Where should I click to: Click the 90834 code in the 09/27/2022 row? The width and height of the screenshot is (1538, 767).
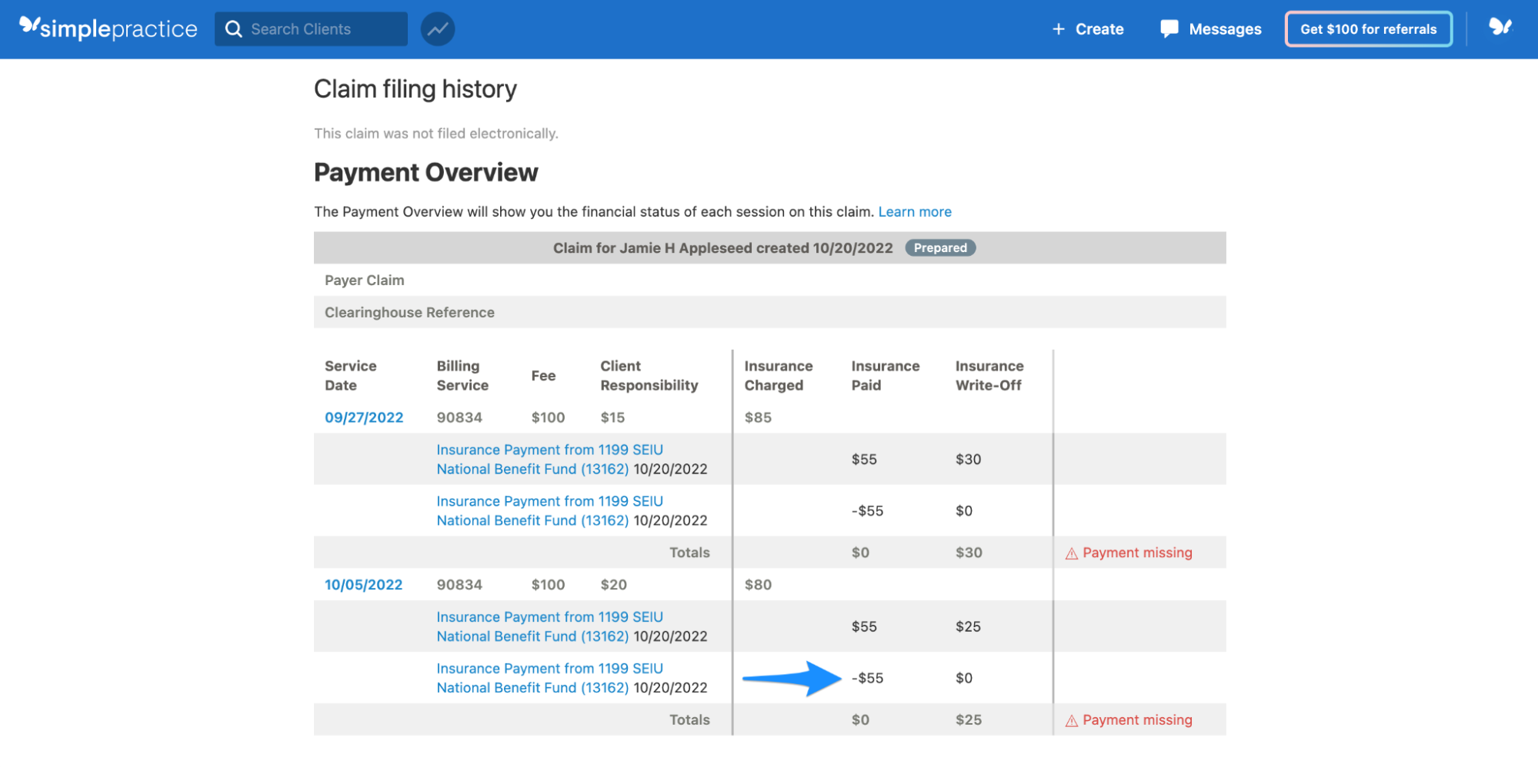pos(459,417)
